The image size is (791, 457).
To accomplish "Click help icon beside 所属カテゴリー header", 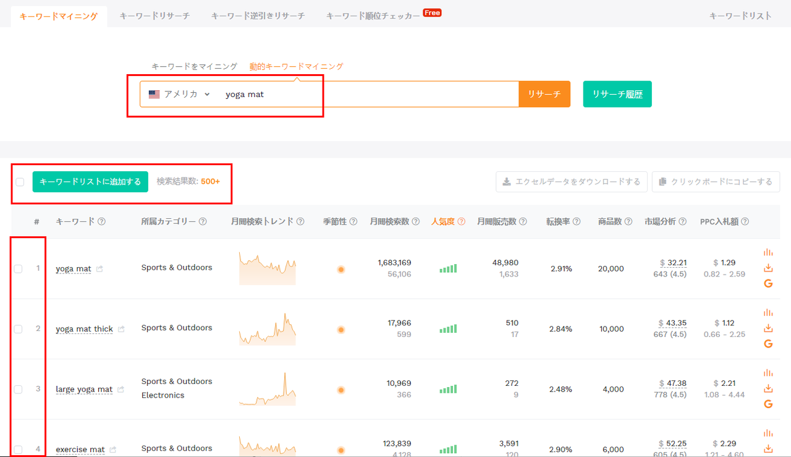I will 203,221.
